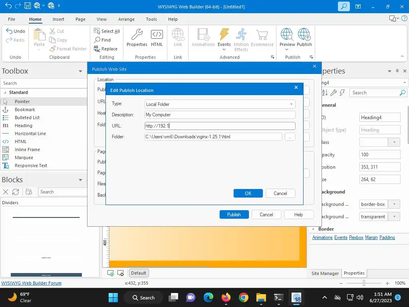Open the File menu

coord(12,19)
